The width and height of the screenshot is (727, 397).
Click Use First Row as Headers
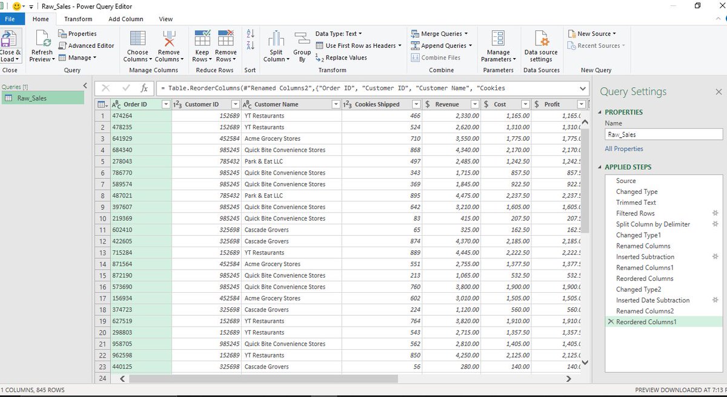click(x=359, y=45)
